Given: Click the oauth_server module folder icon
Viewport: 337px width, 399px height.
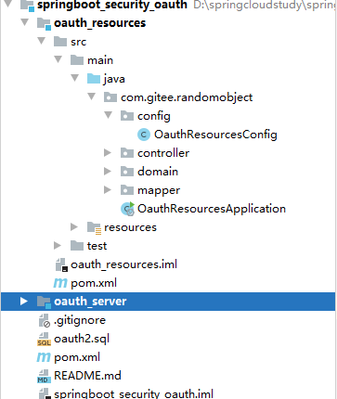Looking at the screenshot, I should [x=44, y=302].
